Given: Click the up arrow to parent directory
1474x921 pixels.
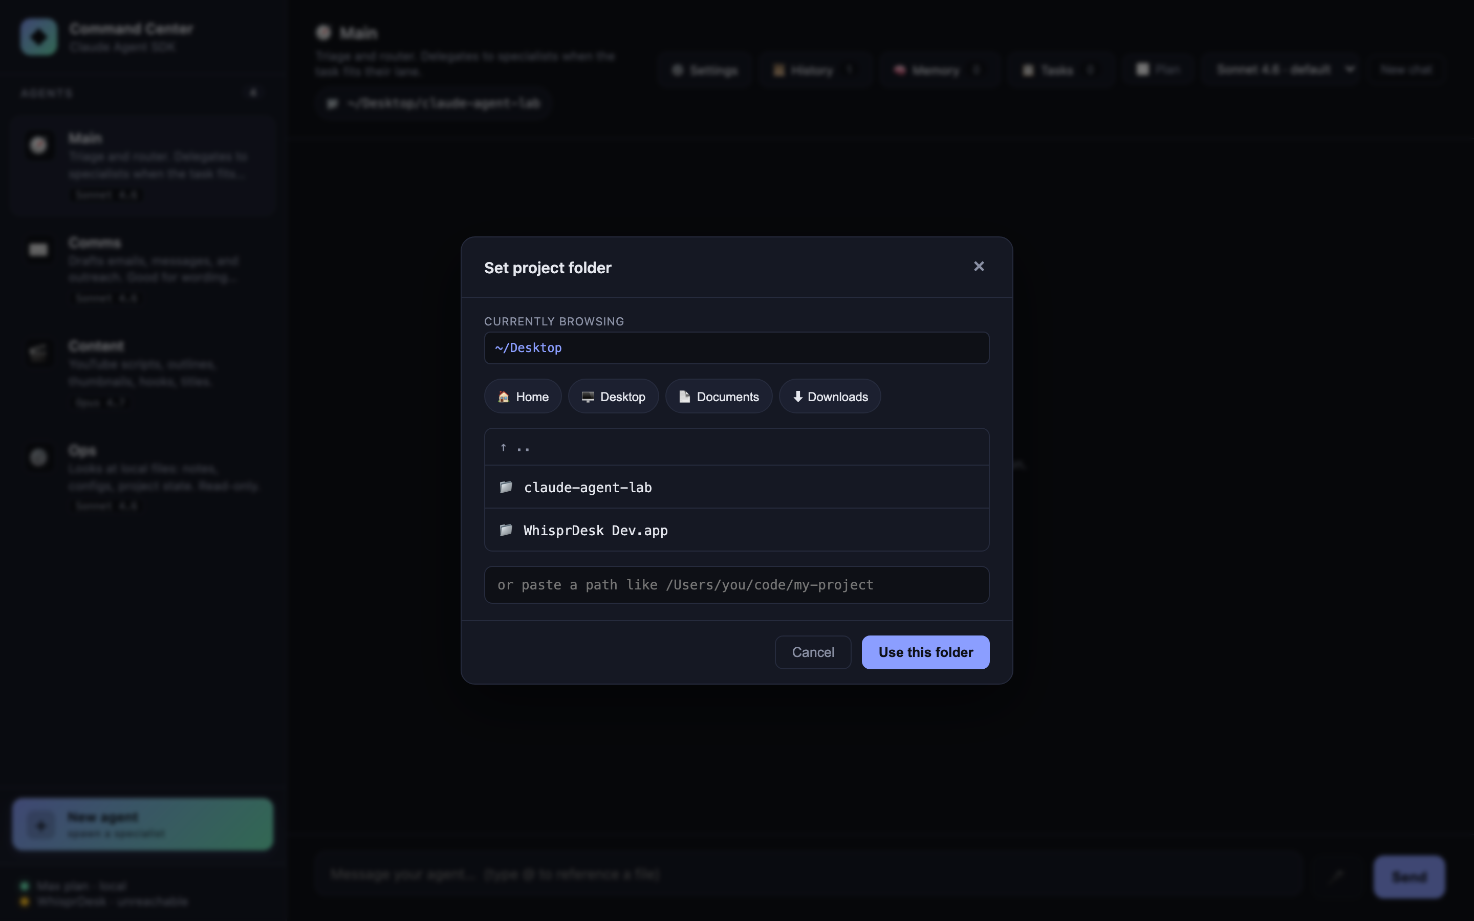Looking at the screenshot, I should click(x=503, y=448).
